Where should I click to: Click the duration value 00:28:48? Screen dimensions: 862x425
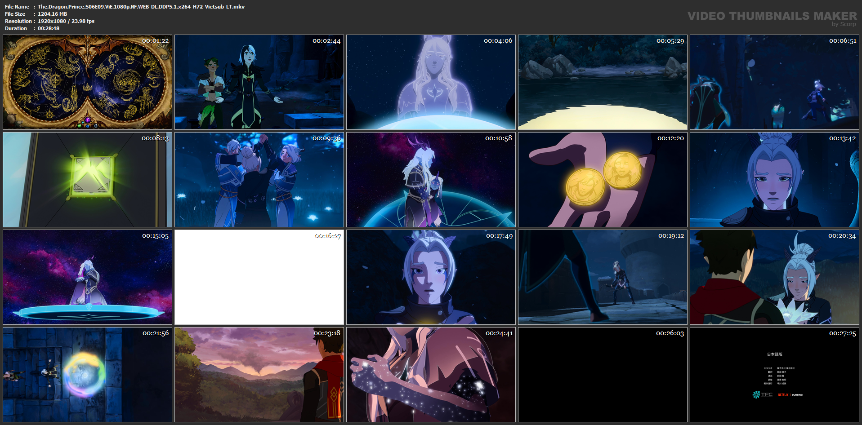(49, 28)
